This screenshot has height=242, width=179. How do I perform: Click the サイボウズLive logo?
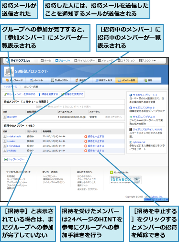[18, 61]
